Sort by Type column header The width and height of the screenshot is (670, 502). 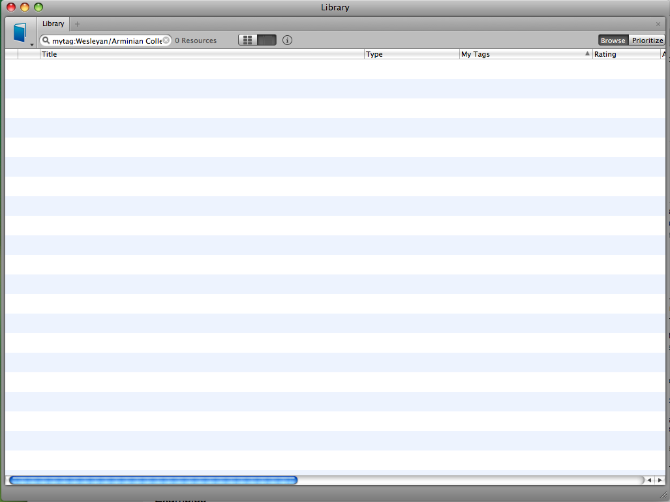412,54
